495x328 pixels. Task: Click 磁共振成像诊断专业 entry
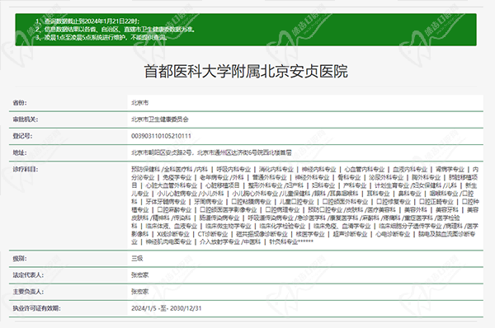click(x=262, y=234)
